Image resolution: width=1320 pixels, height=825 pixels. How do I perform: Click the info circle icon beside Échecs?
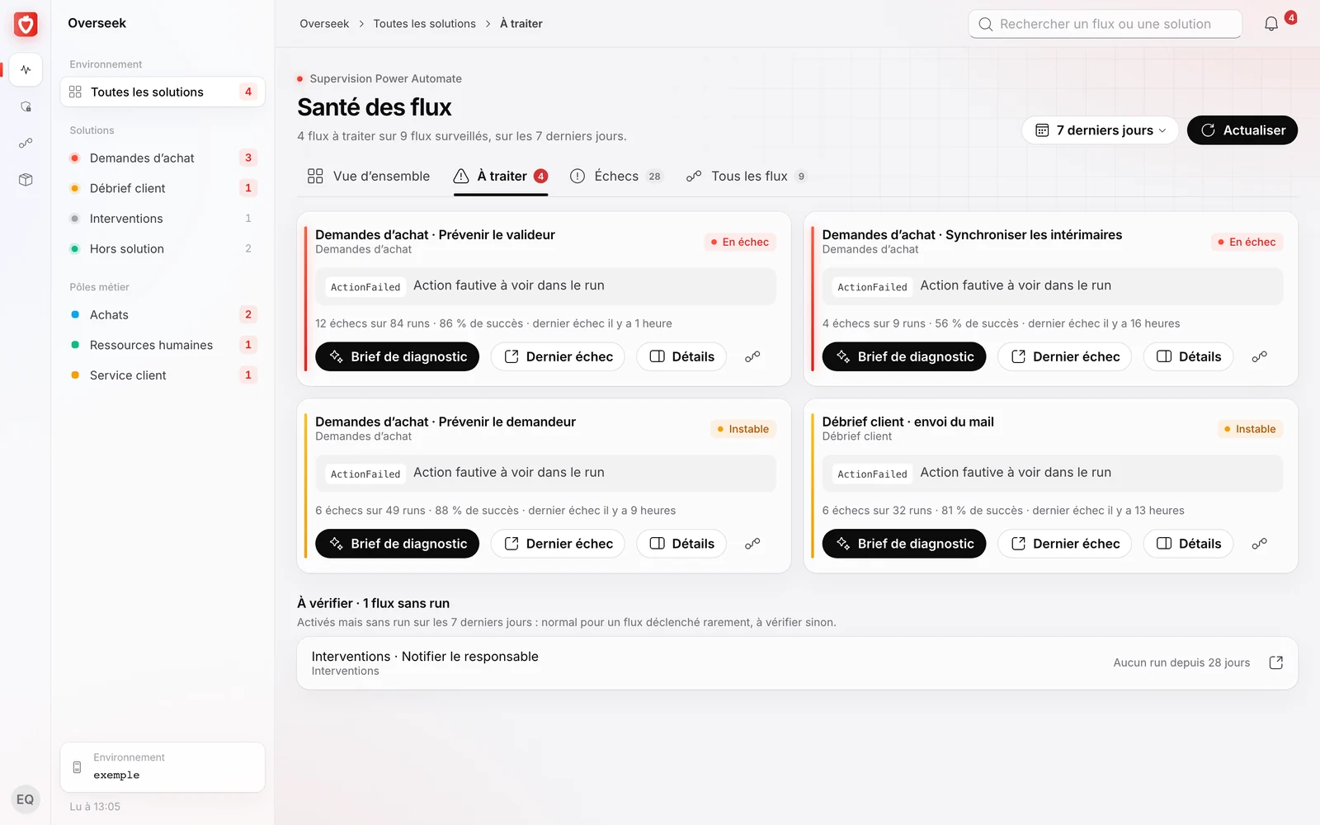(577, 176)
